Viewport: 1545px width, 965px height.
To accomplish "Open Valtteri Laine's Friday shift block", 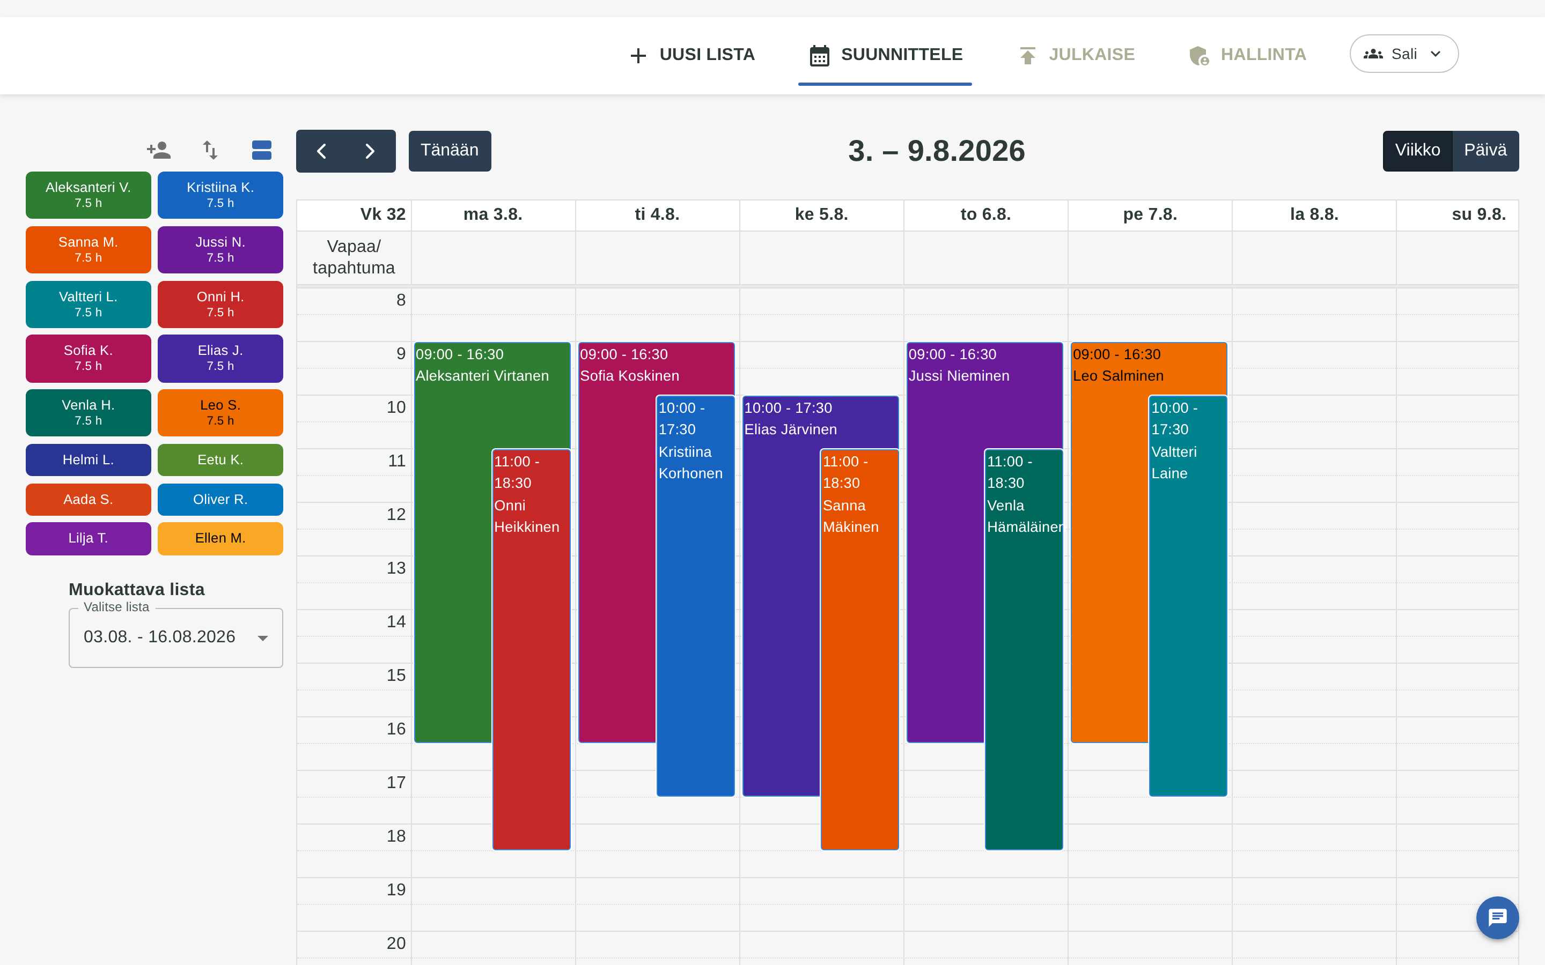I will pos(1188,596).
